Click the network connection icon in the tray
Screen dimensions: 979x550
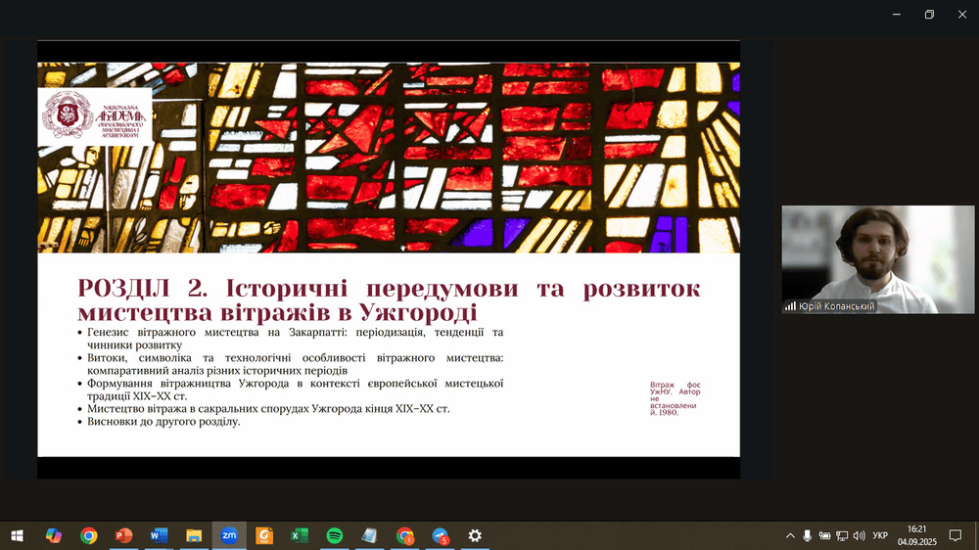[x=842, y=535]
